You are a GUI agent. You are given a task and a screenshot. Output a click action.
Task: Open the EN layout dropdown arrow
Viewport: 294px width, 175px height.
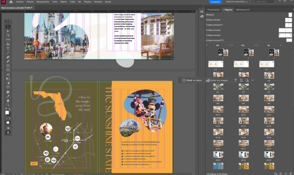tap(229, 45)
